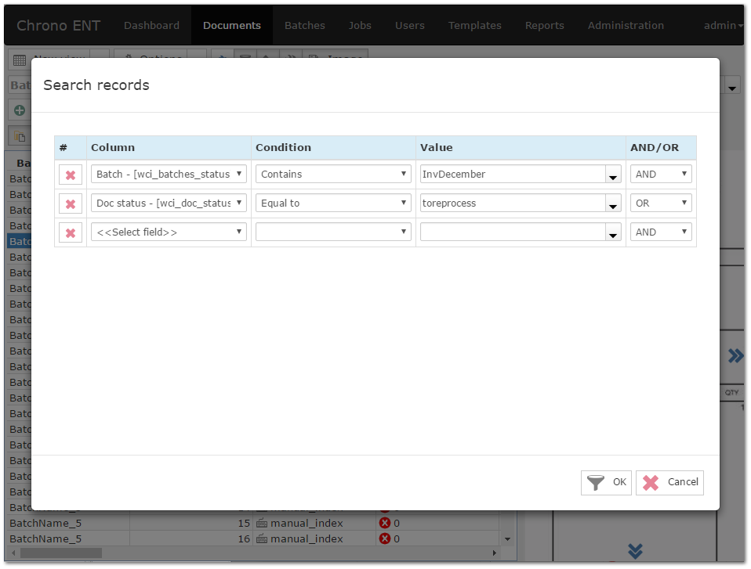Viewport: 751px width, 569px height.
Task: Click the grid's scroll-down arrow
Action: pos(508,539)
